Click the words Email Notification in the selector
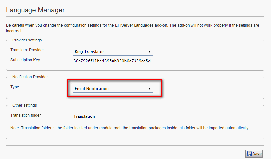This screenshot has height=159, width=271. [x=92, y=89]
